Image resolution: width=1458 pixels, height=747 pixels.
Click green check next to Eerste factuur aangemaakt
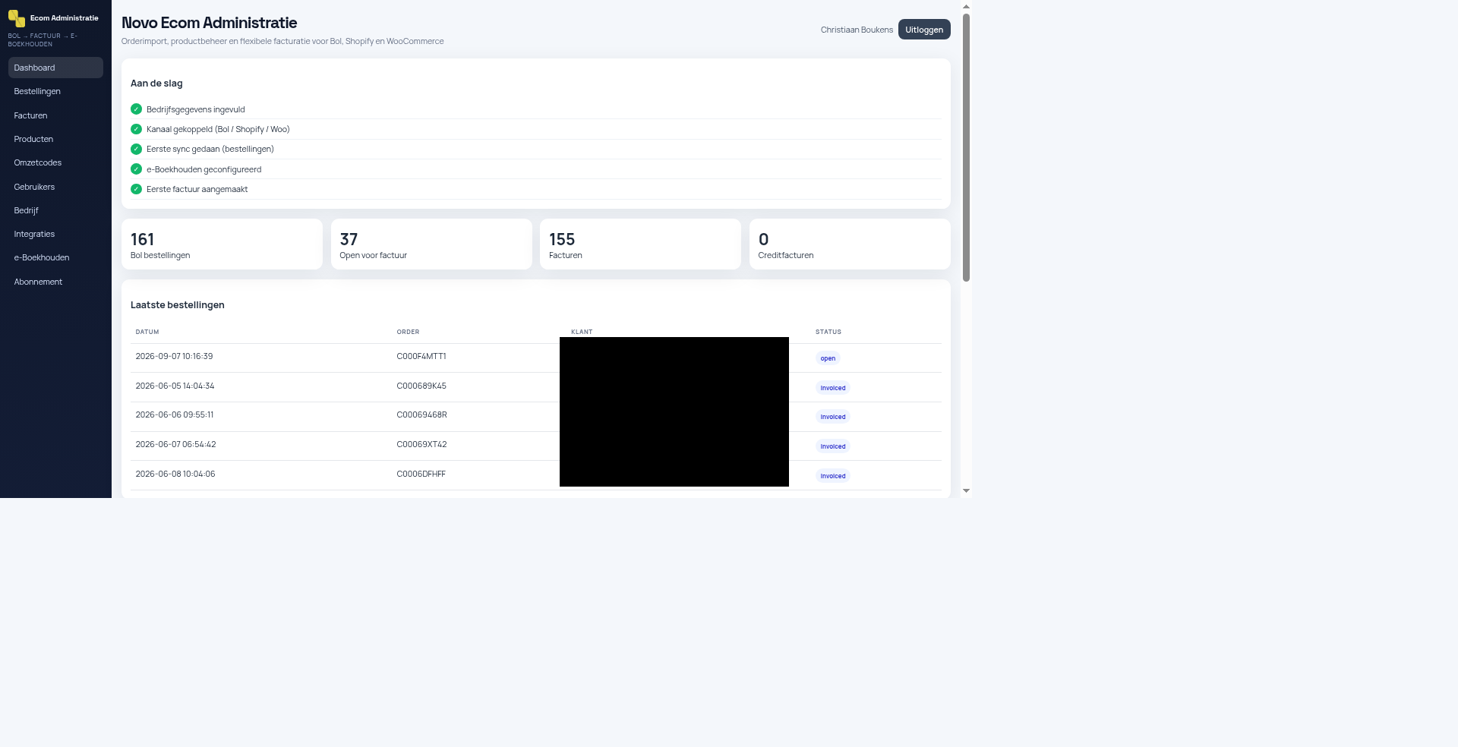tap(136, 189)
